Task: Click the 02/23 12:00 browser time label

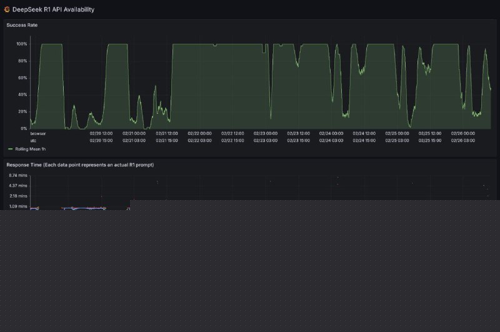Action: [299, 134]
